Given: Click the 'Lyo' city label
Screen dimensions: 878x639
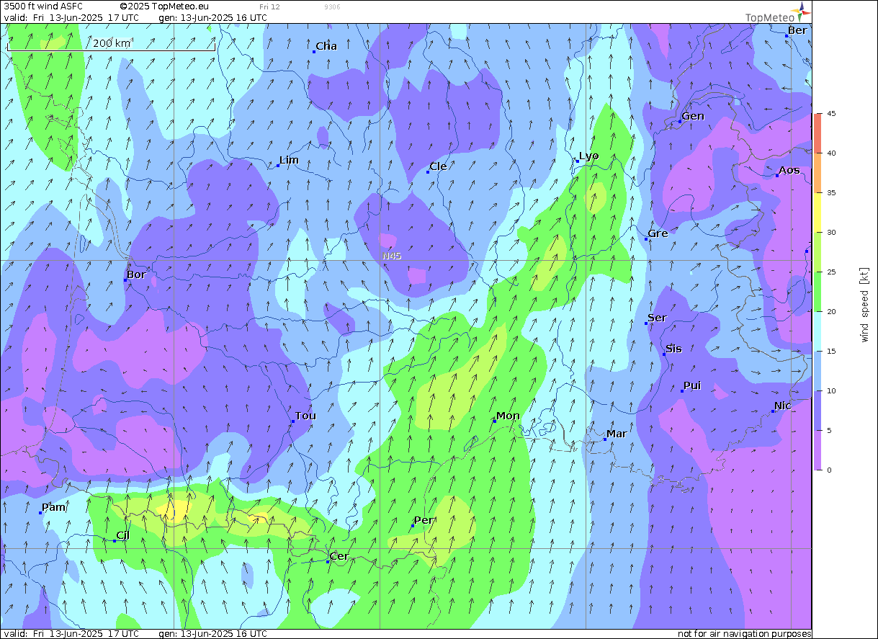Looking at the screenshot, I should [588, 156].
